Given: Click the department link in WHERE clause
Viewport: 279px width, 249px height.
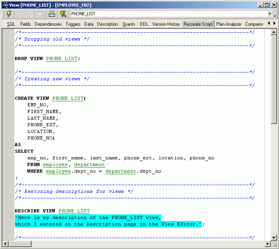Looking at the screenshot, I should pyautogui.click(x=120, y=171).
